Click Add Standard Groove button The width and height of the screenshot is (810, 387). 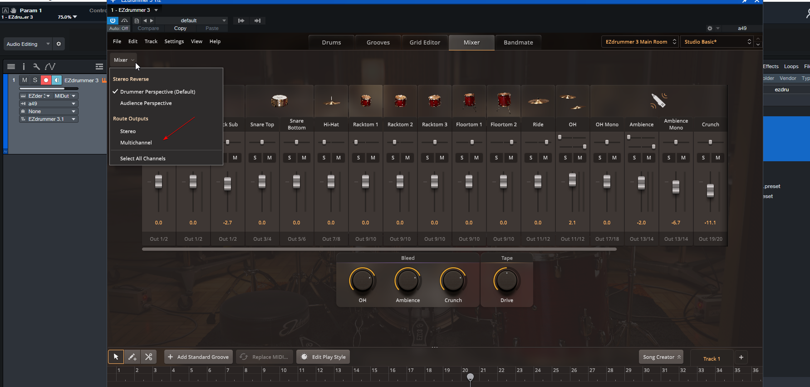[x=198, y=357]
